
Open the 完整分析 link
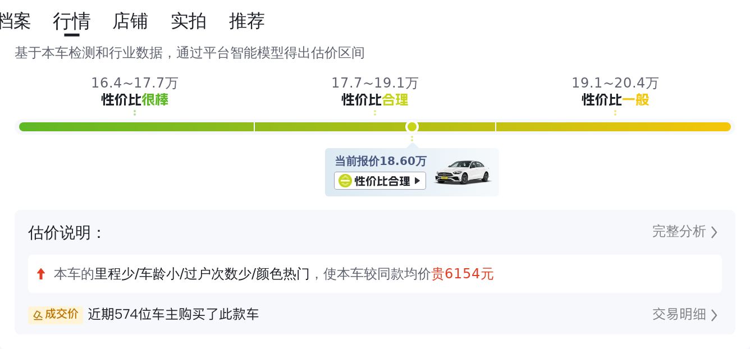coord(679,231)
